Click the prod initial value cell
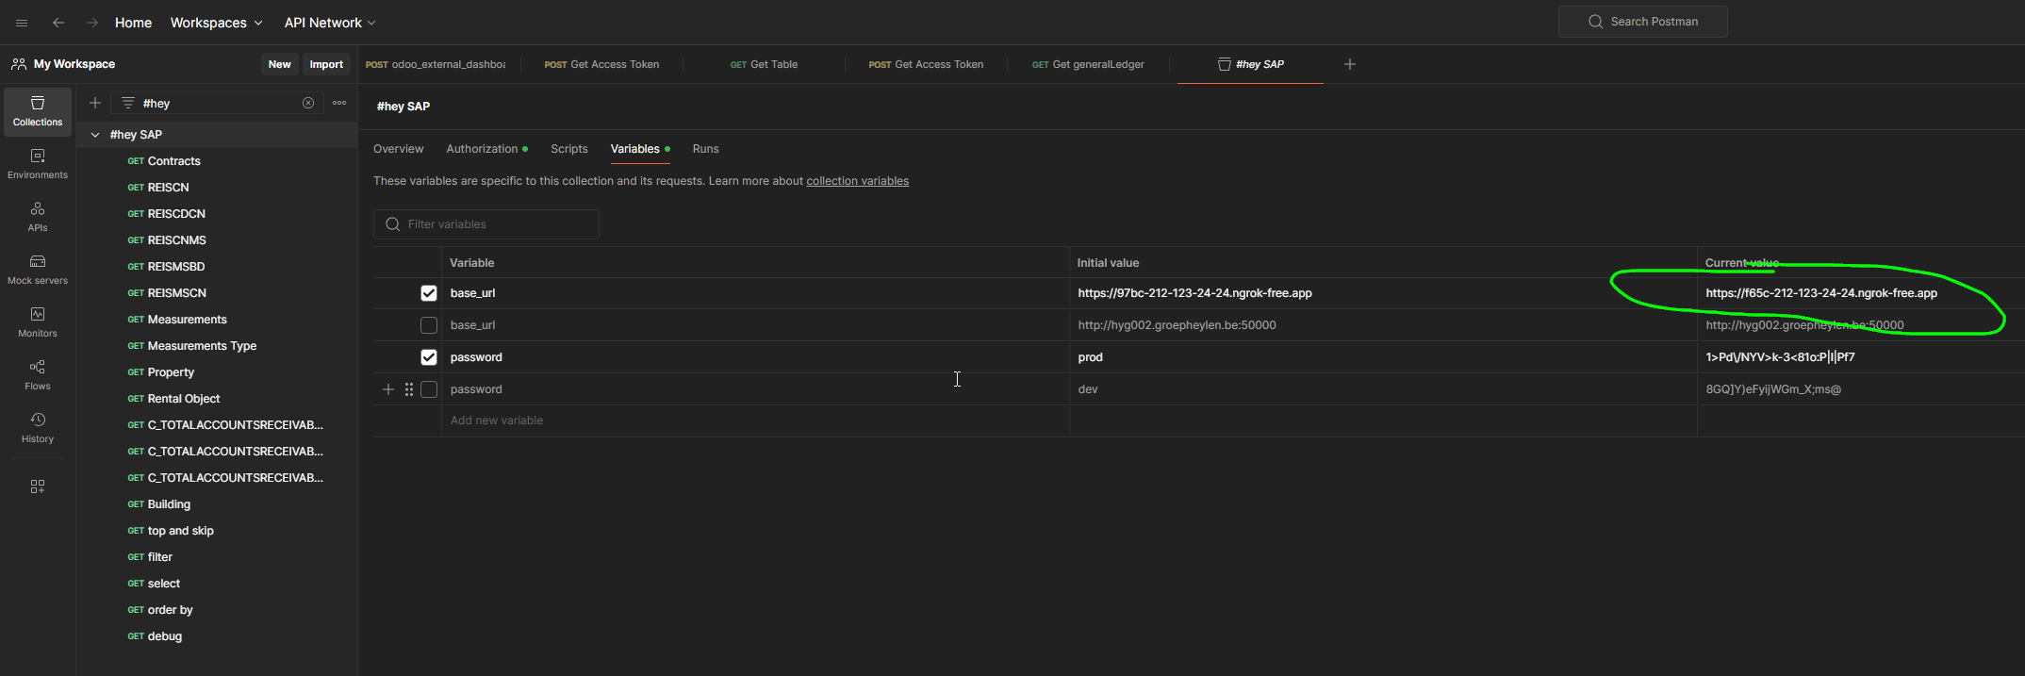Viewport: 2025px width, 676px height. click(1383, 357)
